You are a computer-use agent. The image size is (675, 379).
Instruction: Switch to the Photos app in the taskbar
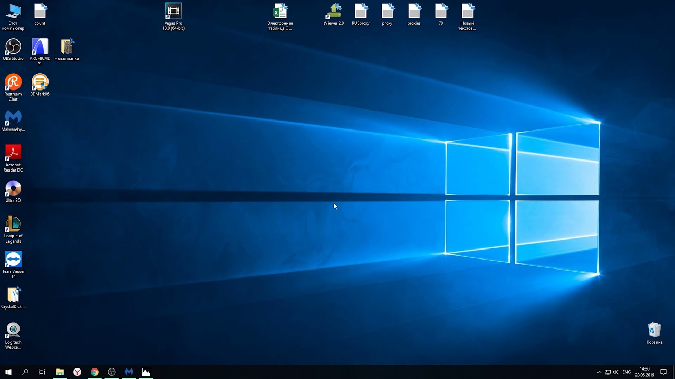point(146,372)
